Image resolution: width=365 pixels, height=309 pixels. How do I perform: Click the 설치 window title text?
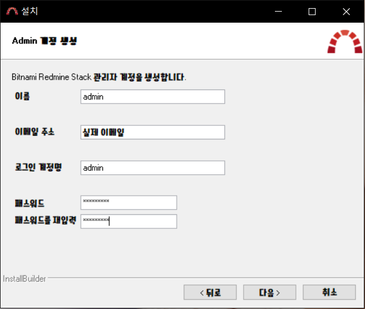coord(30,11)
